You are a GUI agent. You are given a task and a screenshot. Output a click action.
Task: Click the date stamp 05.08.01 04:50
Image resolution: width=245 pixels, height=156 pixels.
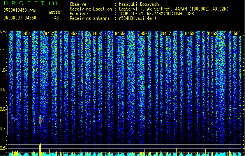coord(20,18)
